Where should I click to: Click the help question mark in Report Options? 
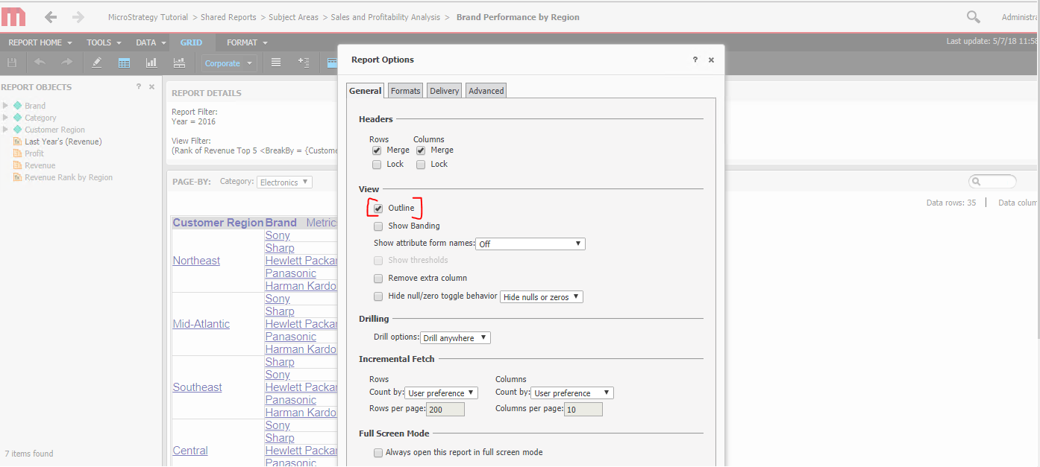[x=694, y=60]
